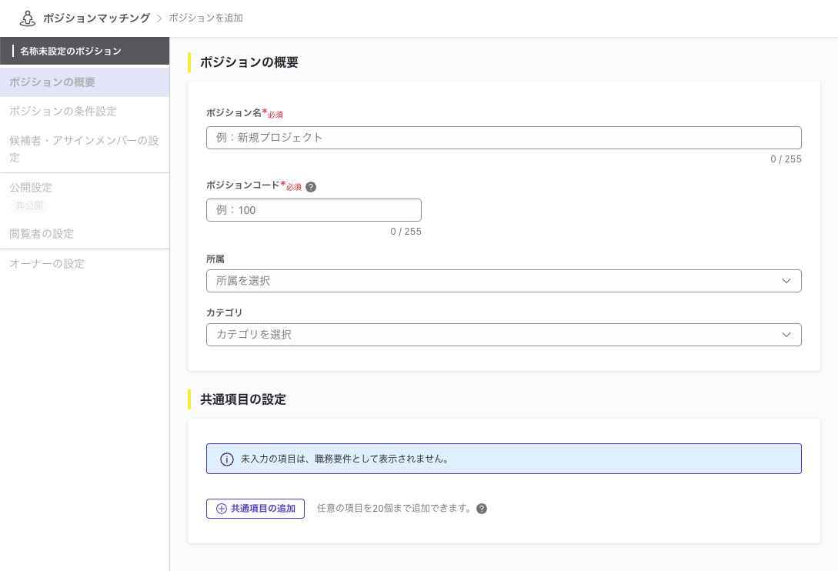Click the plus icon inside 共通項目の追加 button
Image resolution: width=838 pixels, height=571 pixels.
[x=221, y=509]
